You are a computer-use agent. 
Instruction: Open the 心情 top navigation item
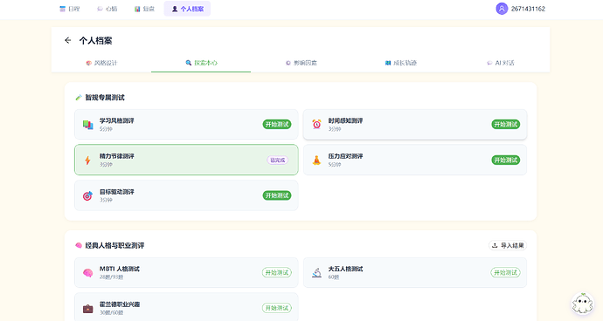coord(107,9)
